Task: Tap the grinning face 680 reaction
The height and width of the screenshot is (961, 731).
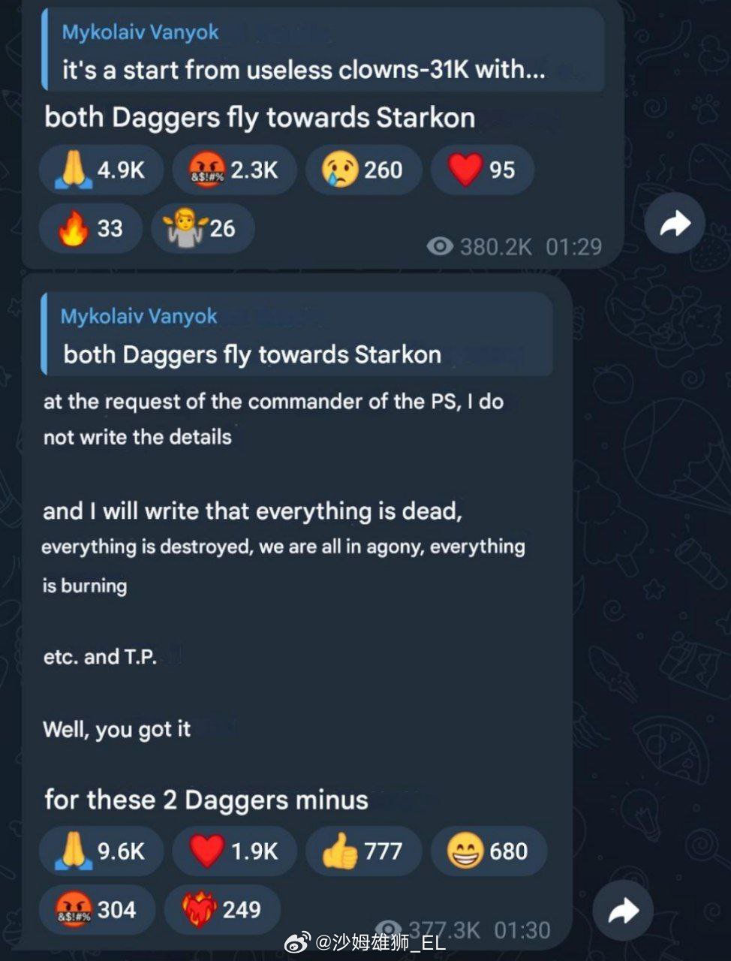Action: 489,851
